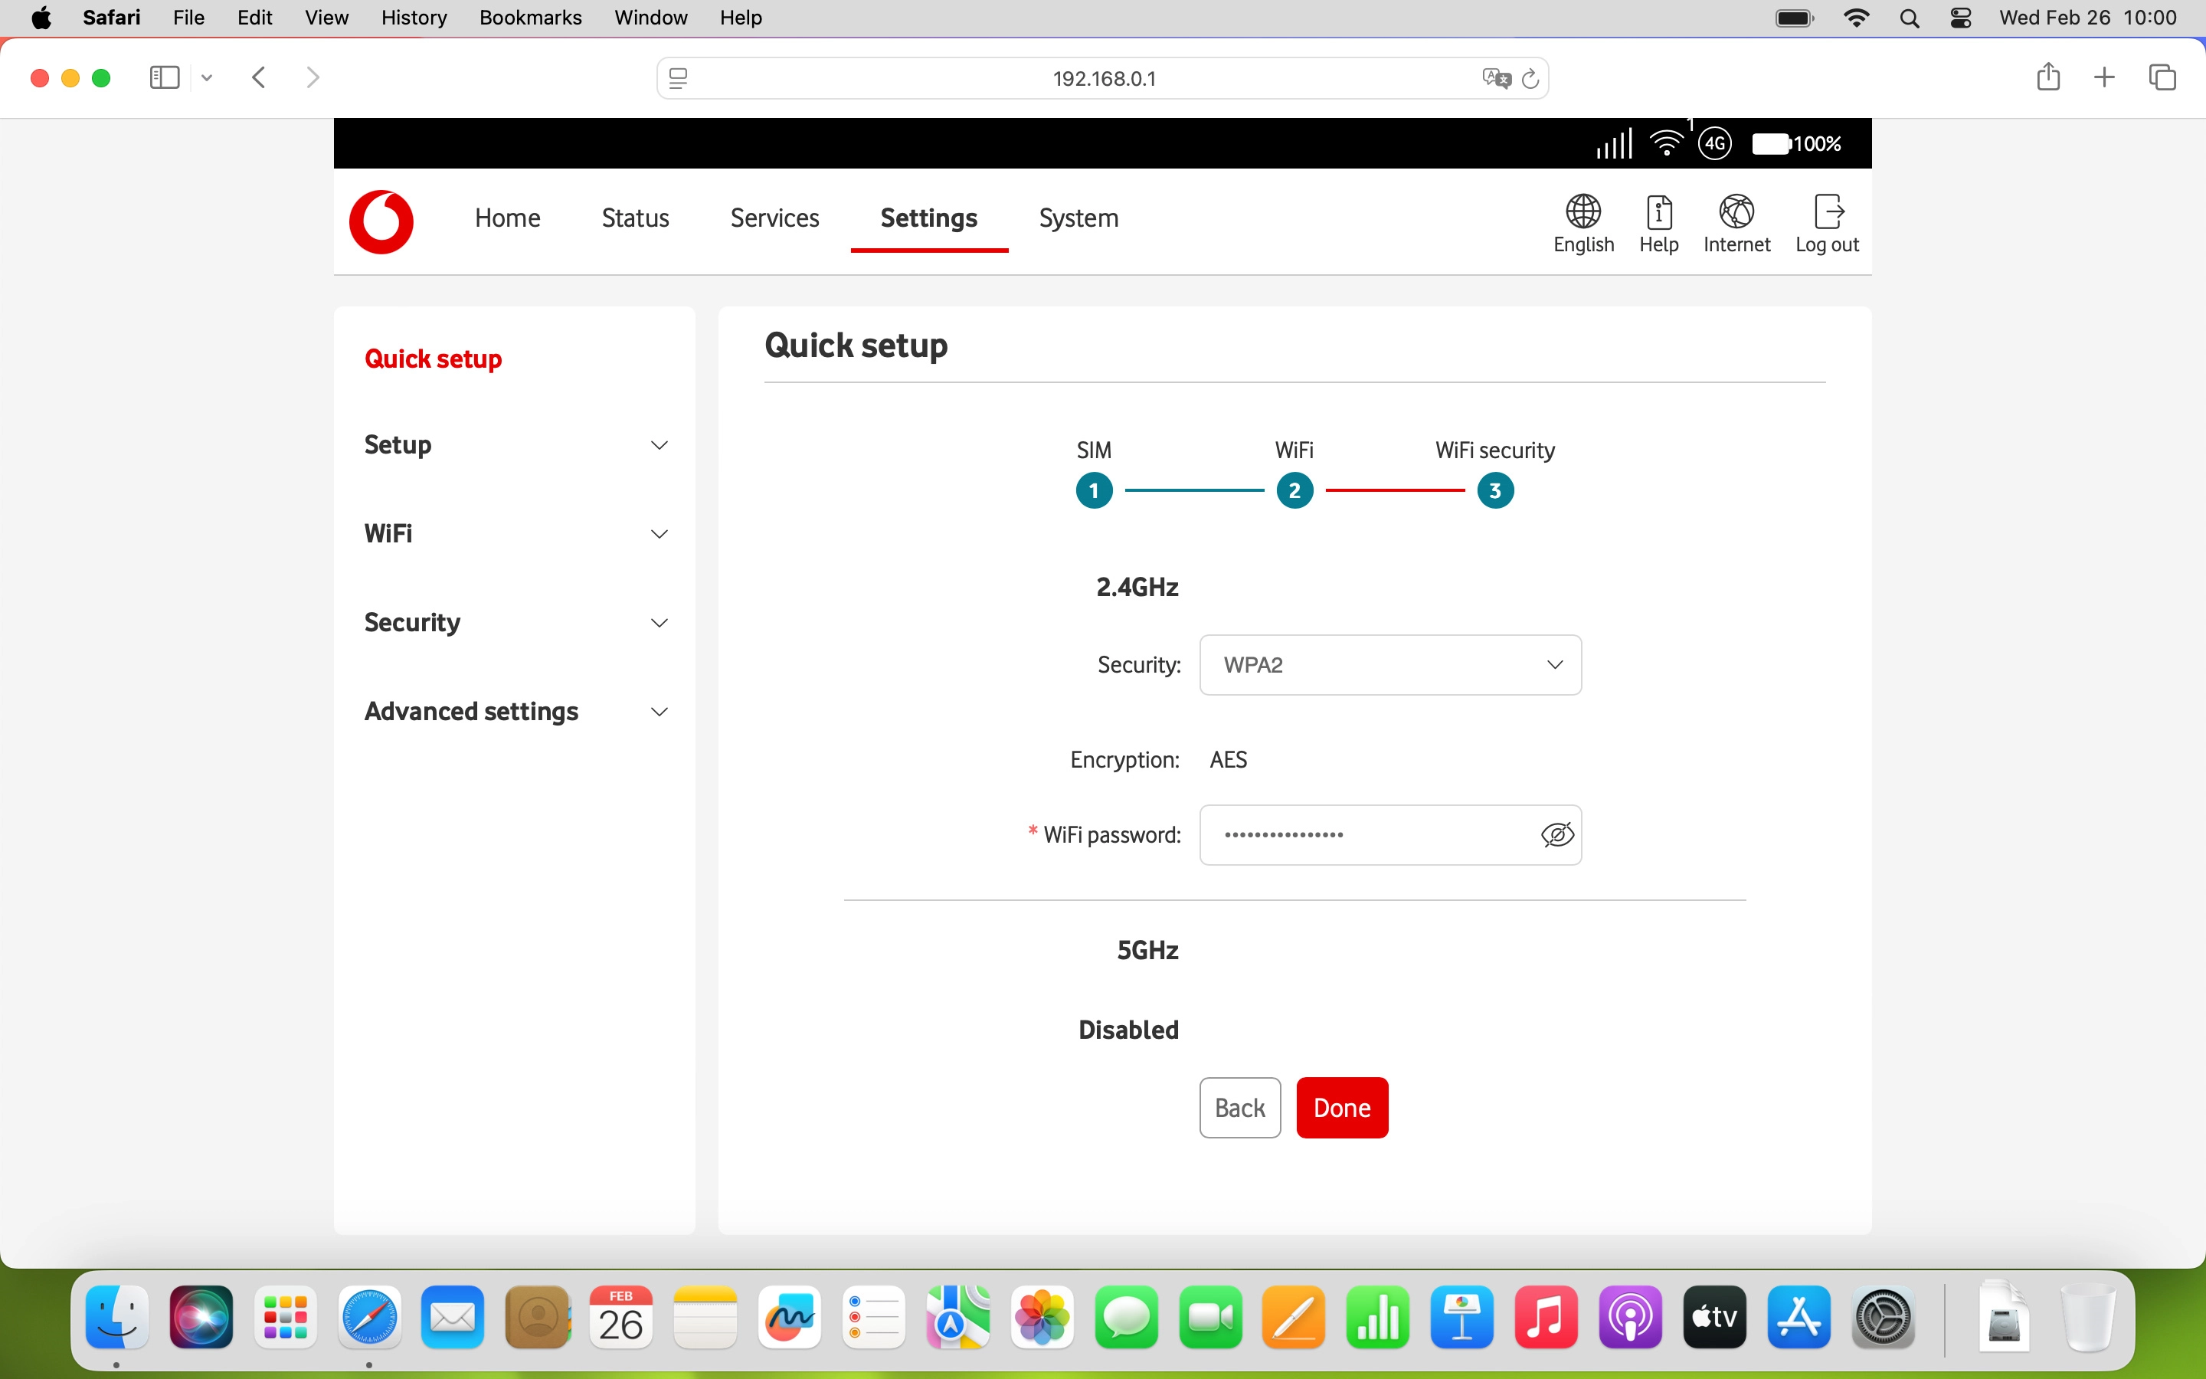Click the 4G network icon in router banner
Screen dimensions: 2206x1379
[1716, 143]
